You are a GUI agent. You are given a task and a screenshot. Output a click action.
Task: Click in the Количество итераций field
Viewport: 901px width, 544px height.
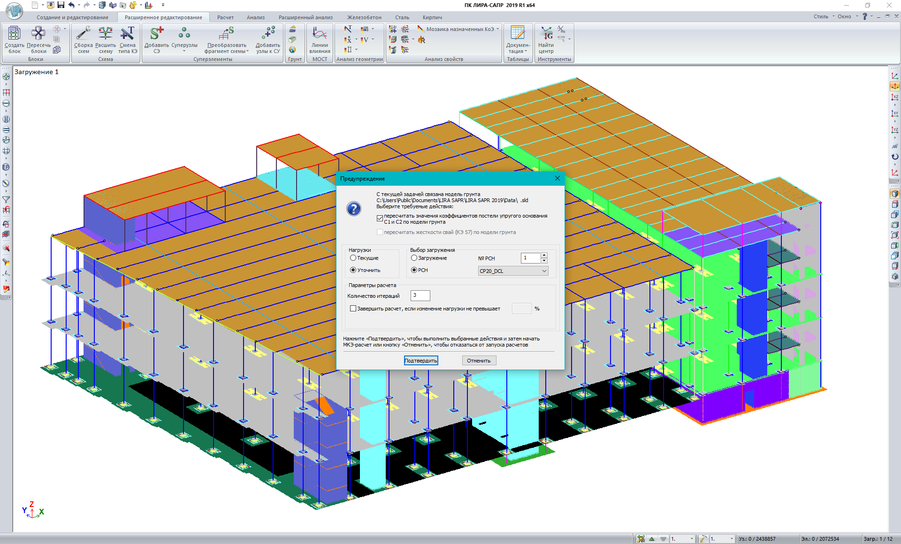pyautogui.click(x=420, y=295)
